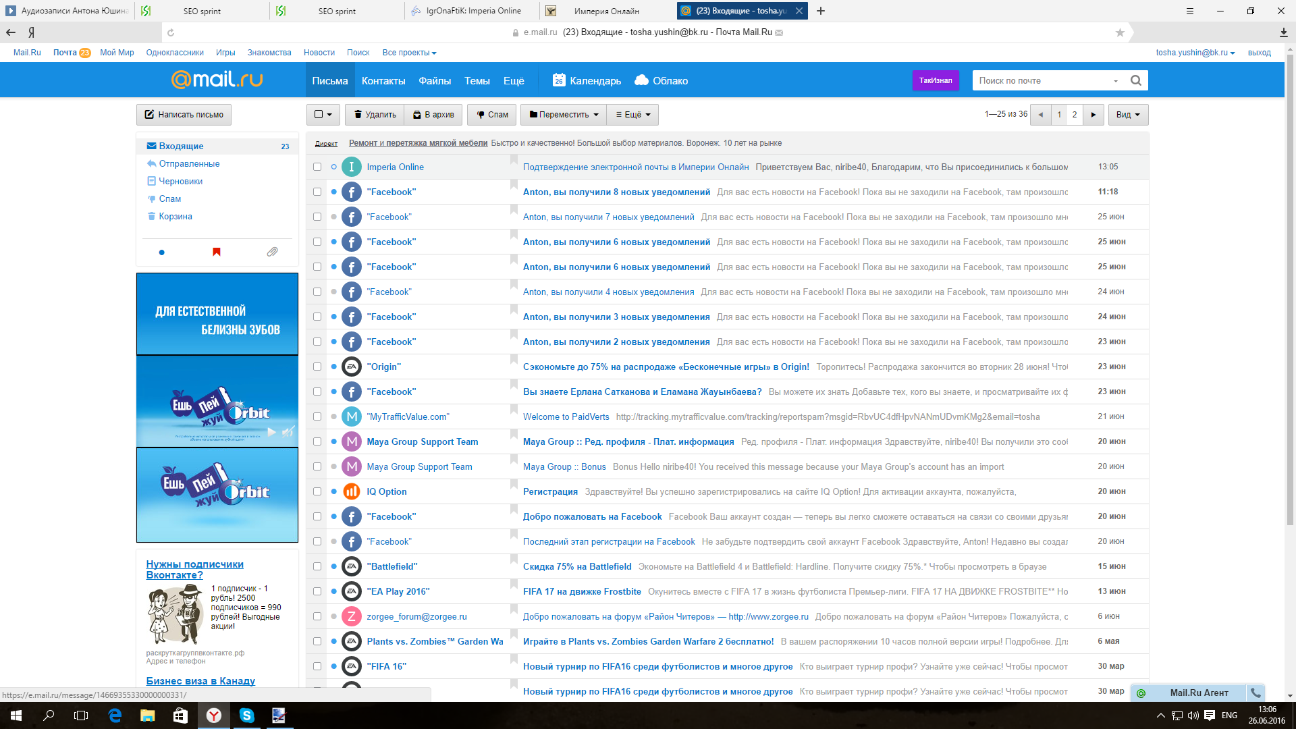The image size is (1296, 729).
Task: Click Написать письмо compose button
Action: click(184, 115)
